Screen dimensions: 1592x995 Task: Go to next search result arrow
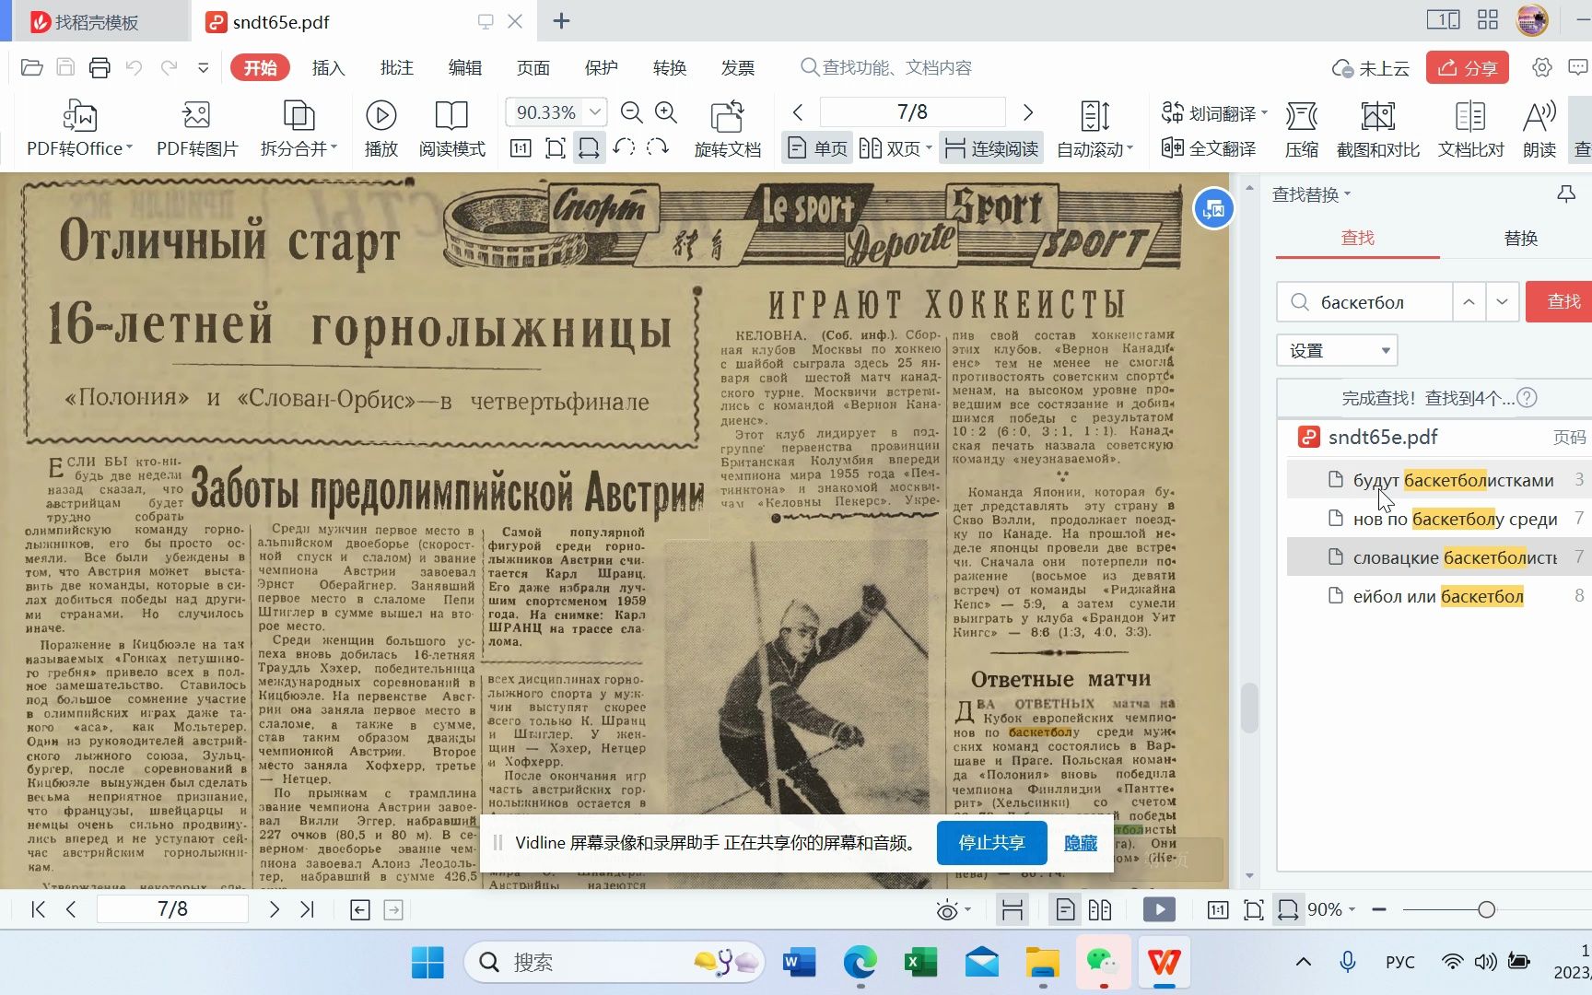1503,301
